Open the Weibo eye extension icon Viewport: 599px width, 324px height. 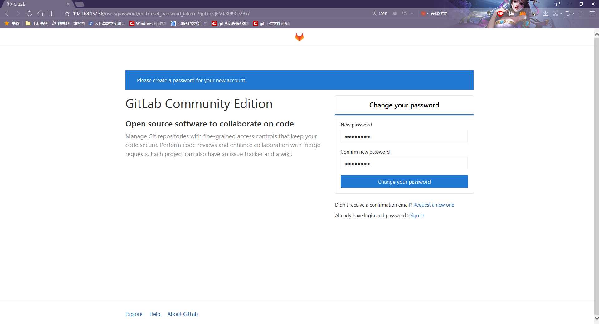click(534, 14)
